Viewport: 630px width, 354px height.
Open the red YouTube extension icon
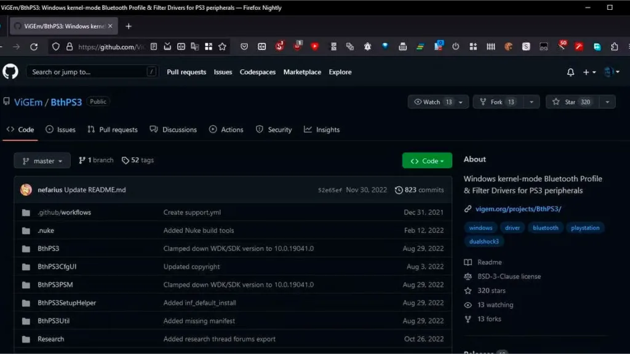click(314, 47)
